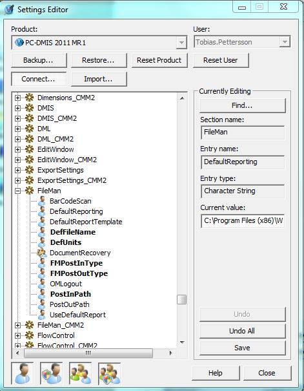Image resolution: width=304 pixels, height=391 pixels.
Task: Click the user icon beside DefaultReporting
Action: (42, 211)
